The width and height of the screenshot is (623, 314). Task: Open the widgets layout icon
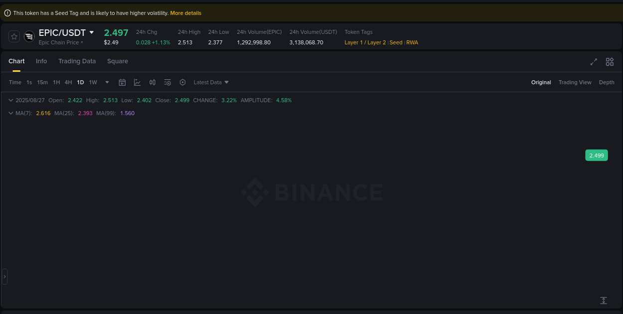(x=610, y=62)
